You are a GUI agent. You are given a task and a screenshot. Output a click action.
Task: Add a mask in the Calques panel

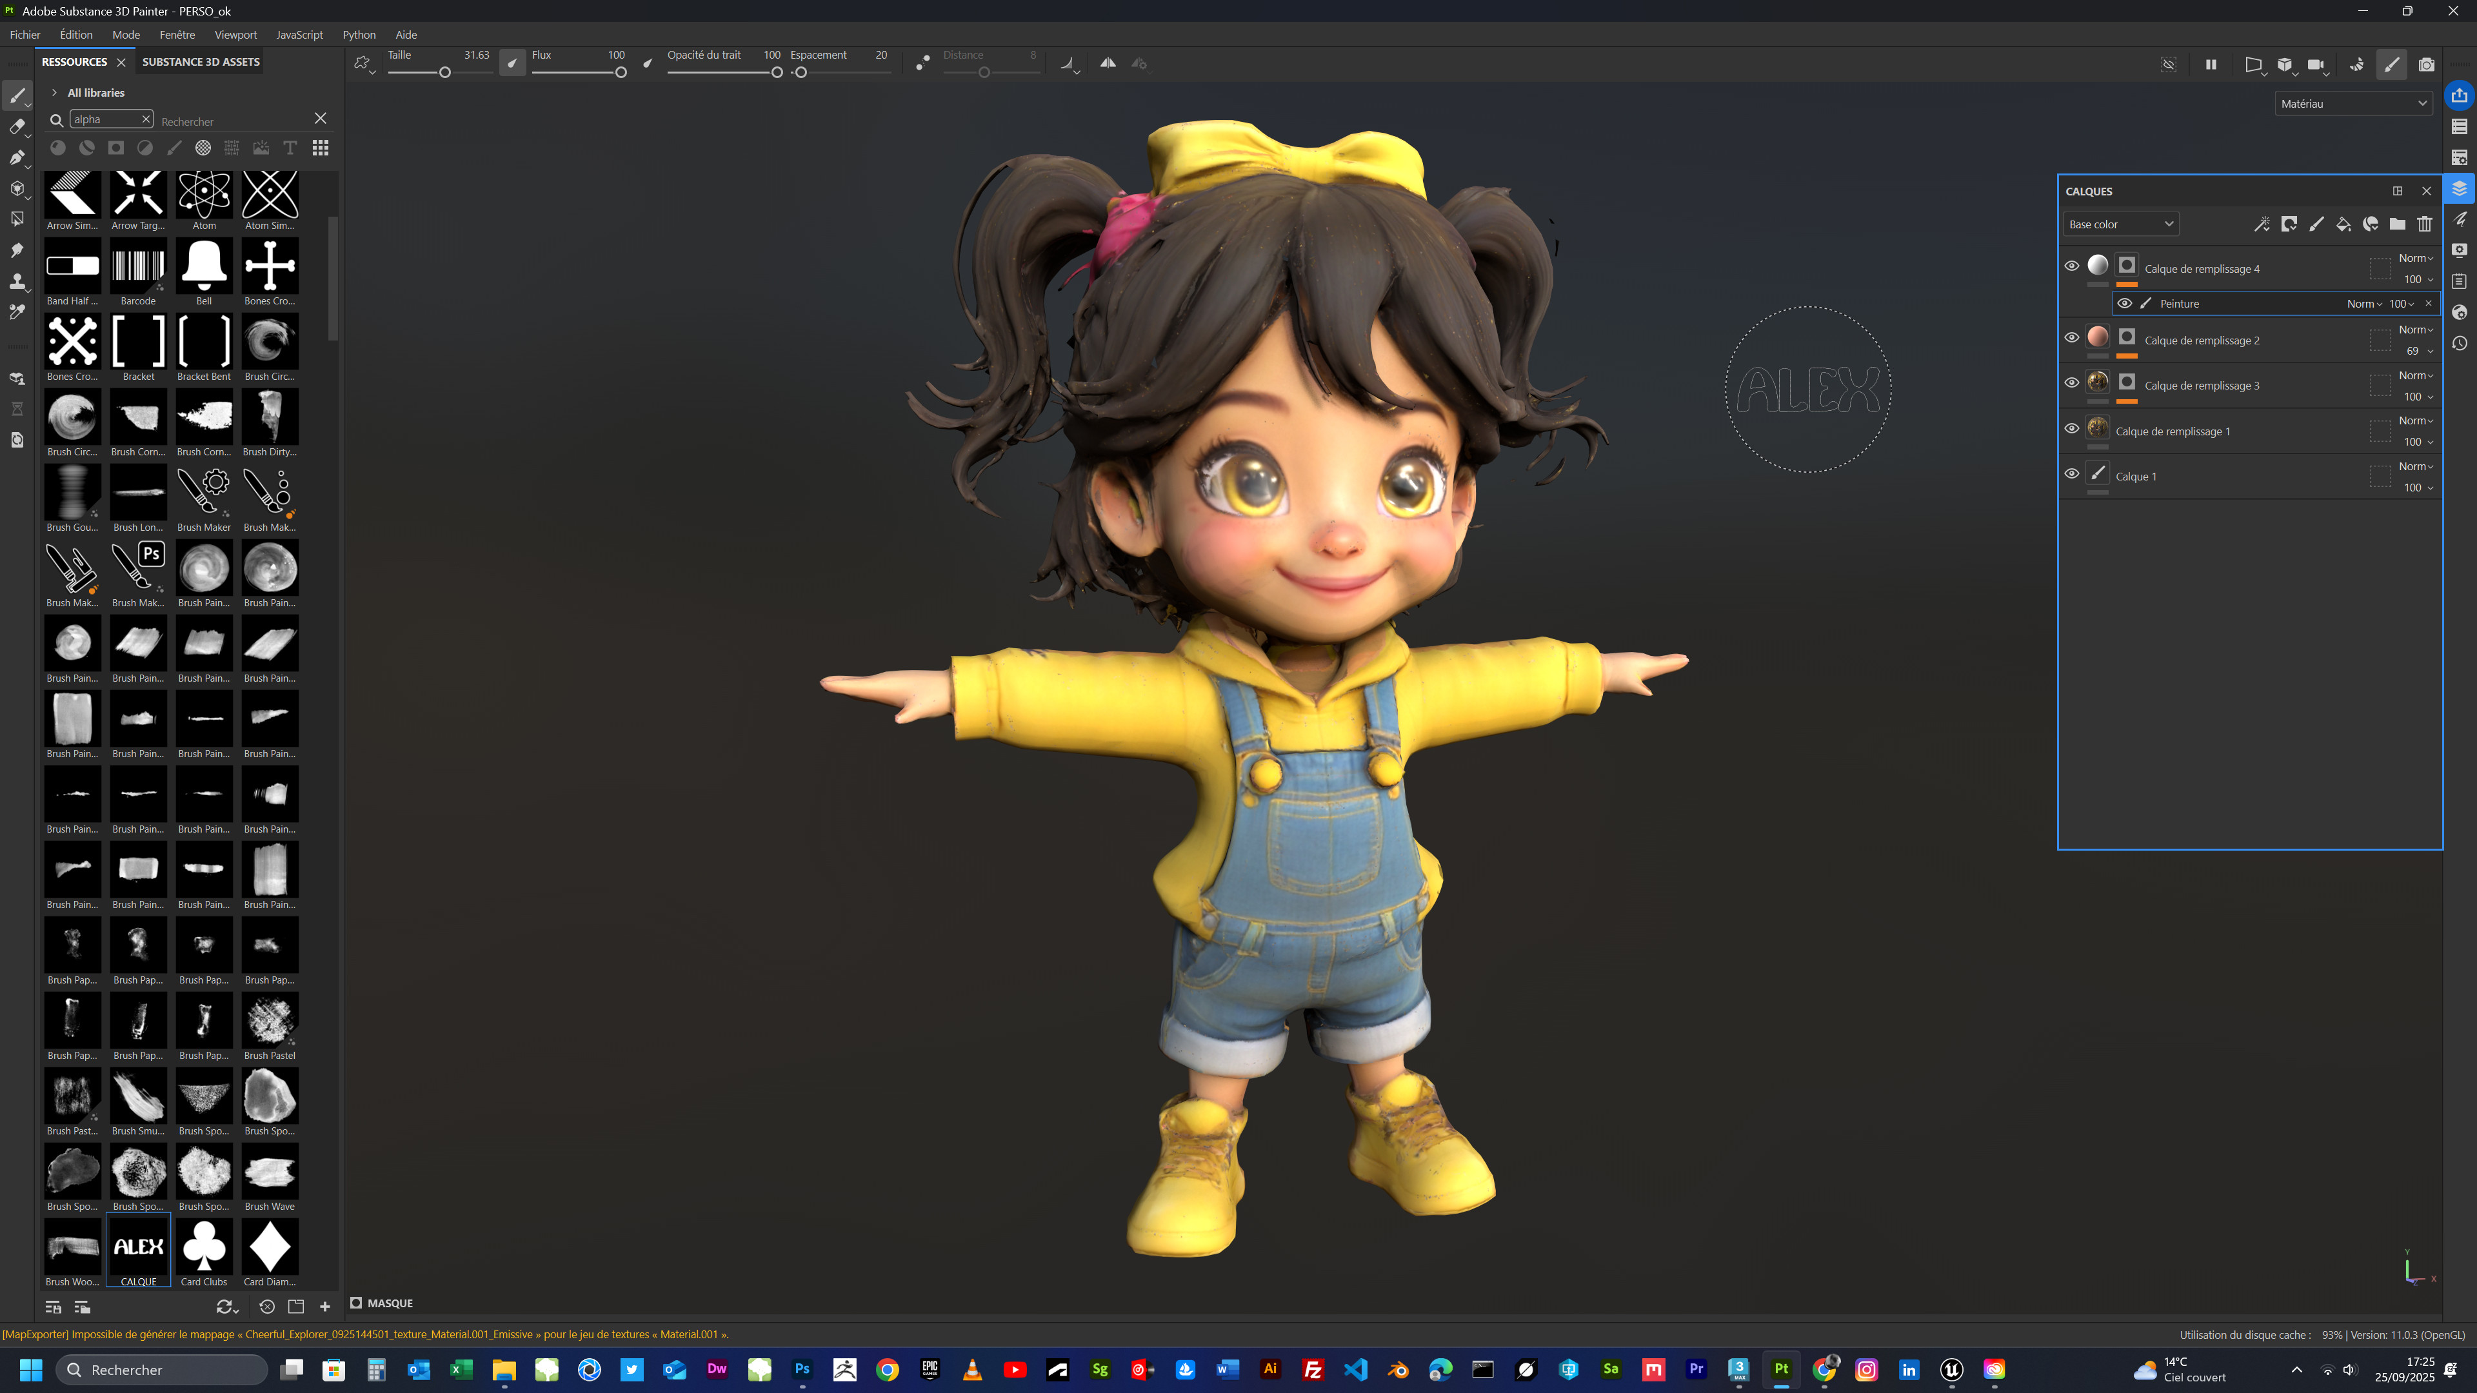pos(2289,224)
